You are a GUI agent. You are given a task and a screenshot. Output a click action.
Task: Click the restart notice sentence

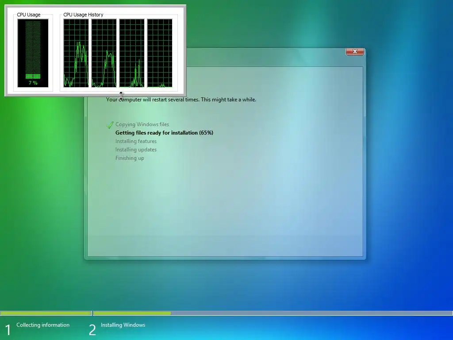(181, 100)
